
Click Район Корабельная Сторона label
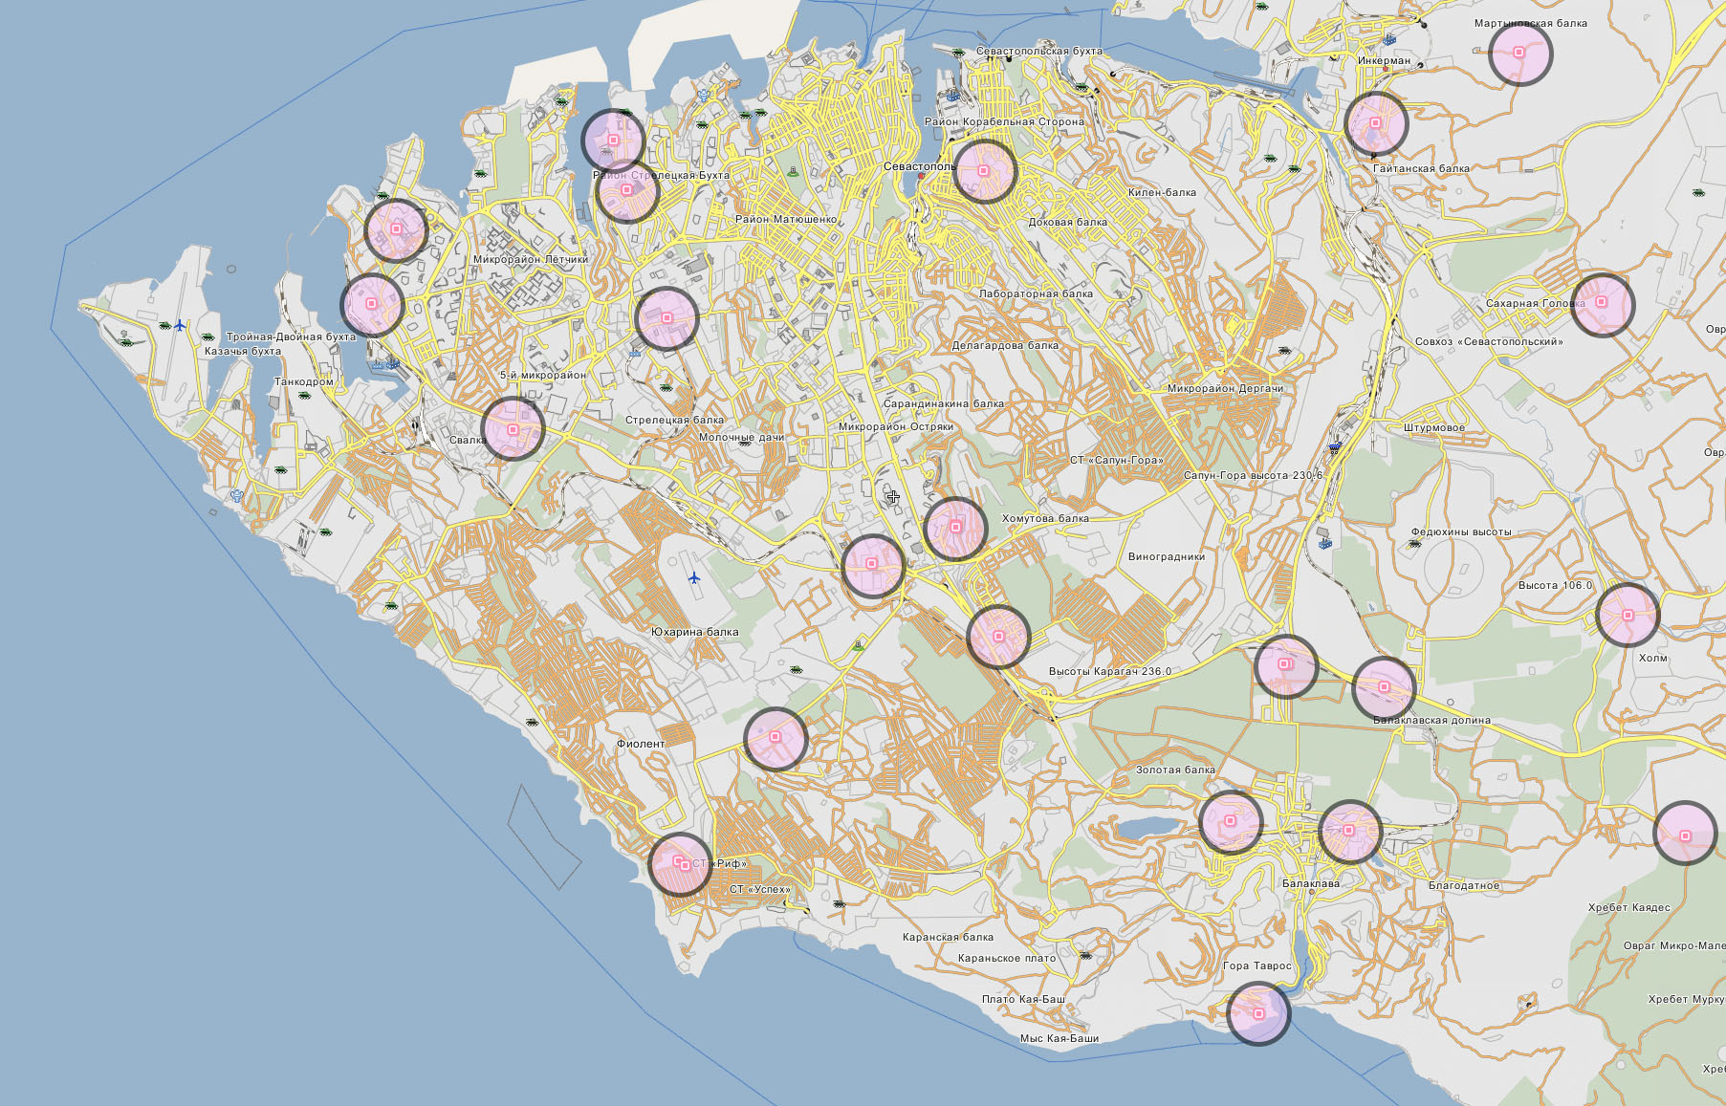(1004, 121)
